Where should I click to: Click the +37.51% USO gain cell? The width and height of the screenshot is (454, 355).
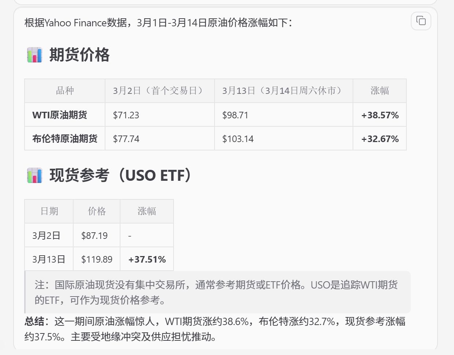point(147,259)
